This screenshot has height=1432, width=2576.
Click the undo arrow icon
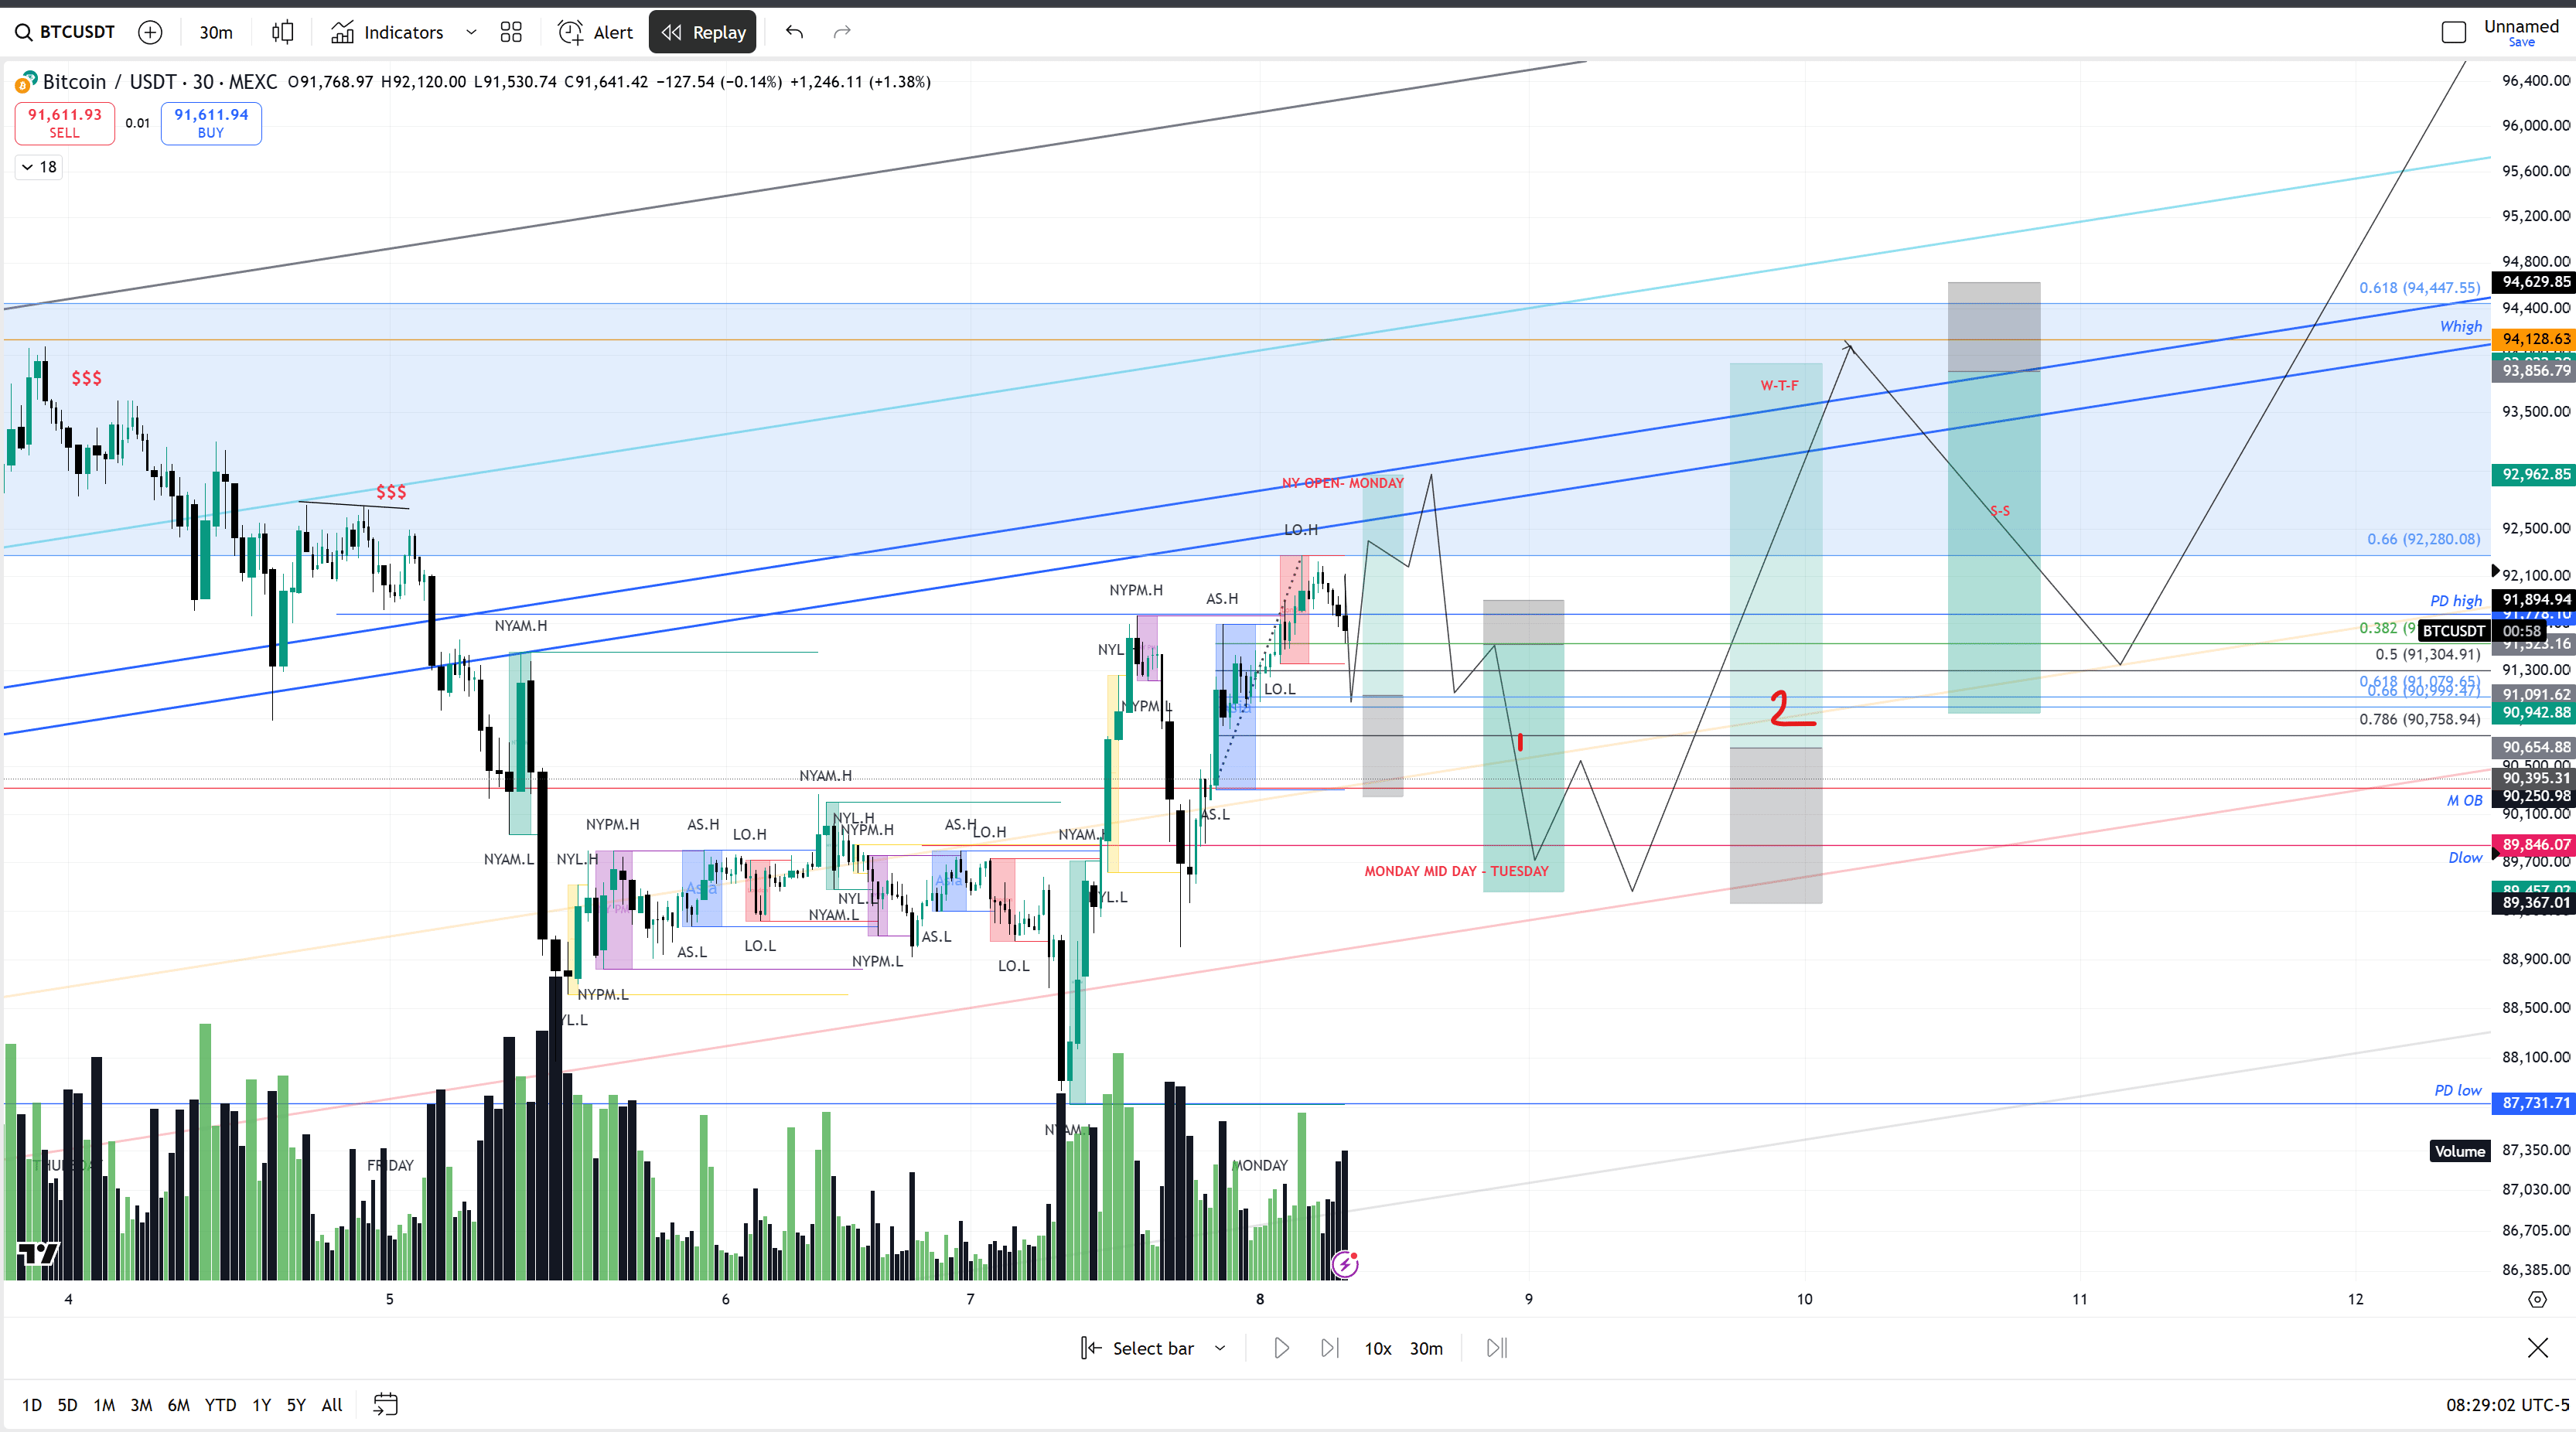tap(794, 32)
